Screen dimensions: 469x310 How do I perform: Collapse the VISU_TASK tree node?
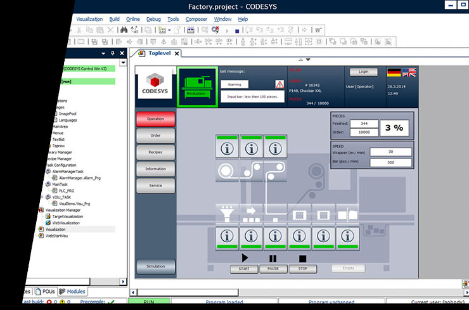42,197
